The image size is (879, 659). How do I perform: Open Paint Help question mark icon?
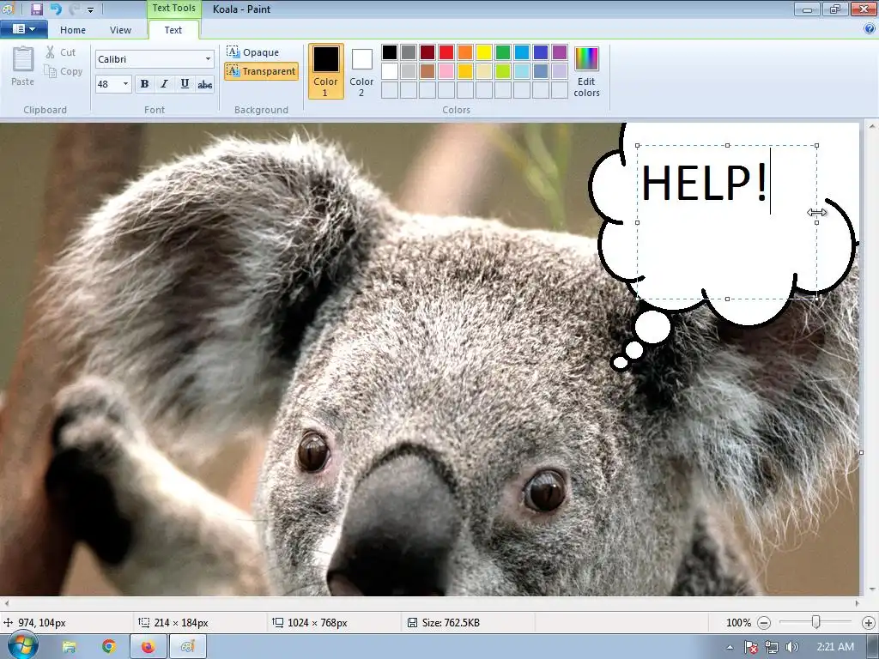pos(870,29)
